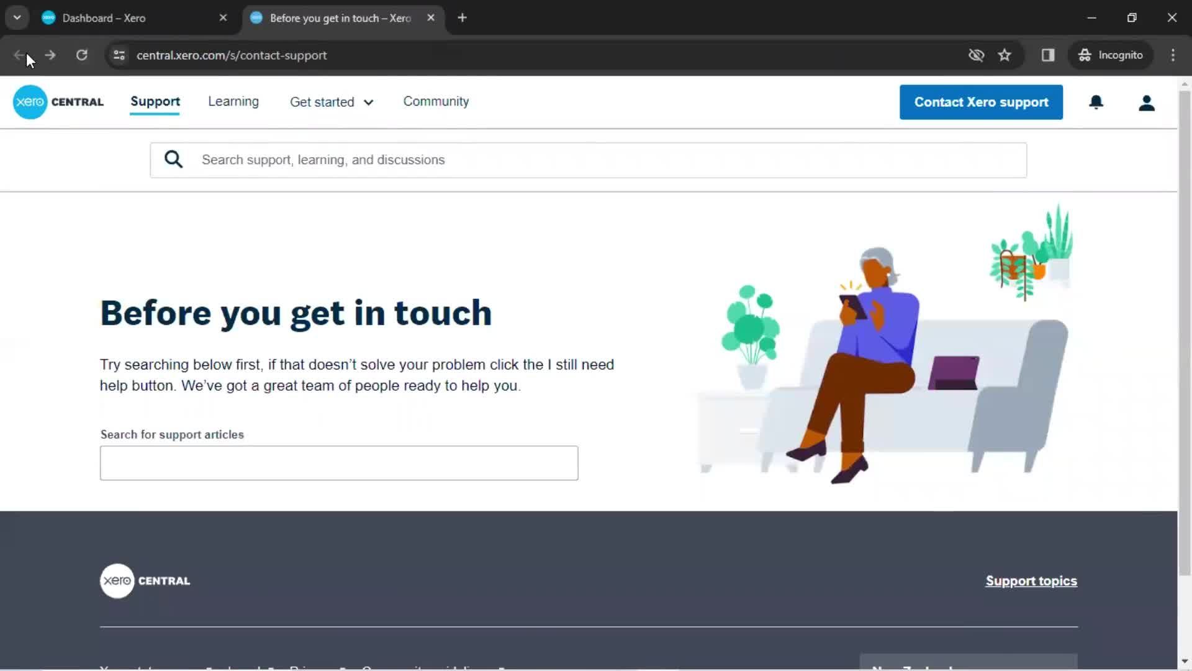Image resolution: width=1192 pixels, height=671 pixels.
Task: Click the Xero Central logo in header
Action: point(58,102)
